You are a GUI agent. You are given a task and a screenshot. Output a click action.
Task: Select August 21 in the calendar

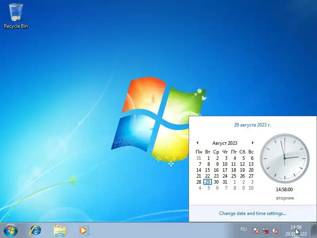199,176
